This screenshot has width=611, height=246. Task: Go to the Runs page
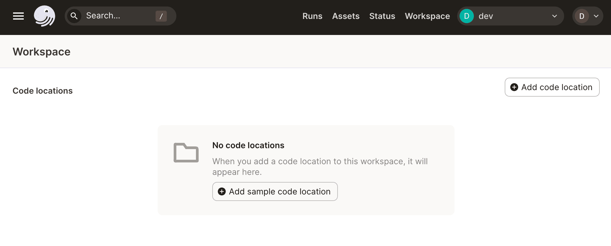(312, 16)
